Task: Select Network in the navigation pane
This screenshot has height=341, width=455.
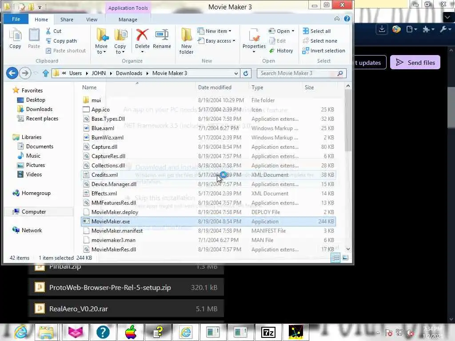Action: pyautogui.click(x=27, y=230)
